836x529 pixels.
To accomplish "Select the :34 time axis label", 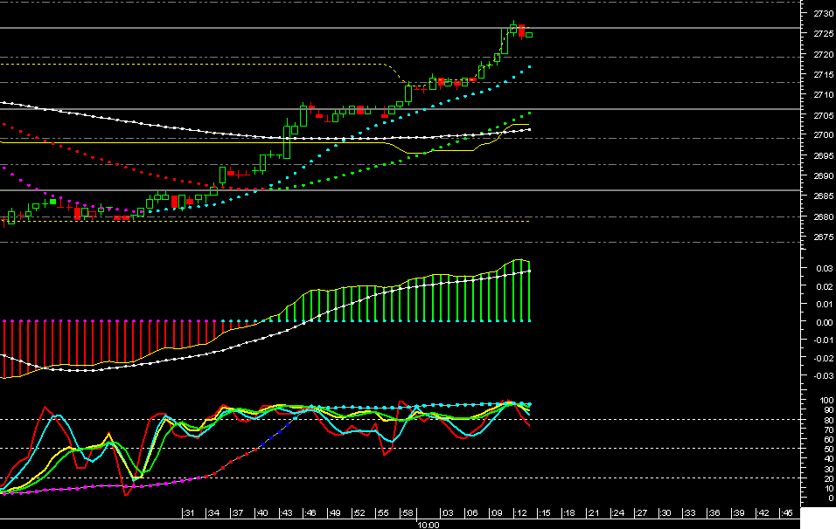I will (213, 513).
